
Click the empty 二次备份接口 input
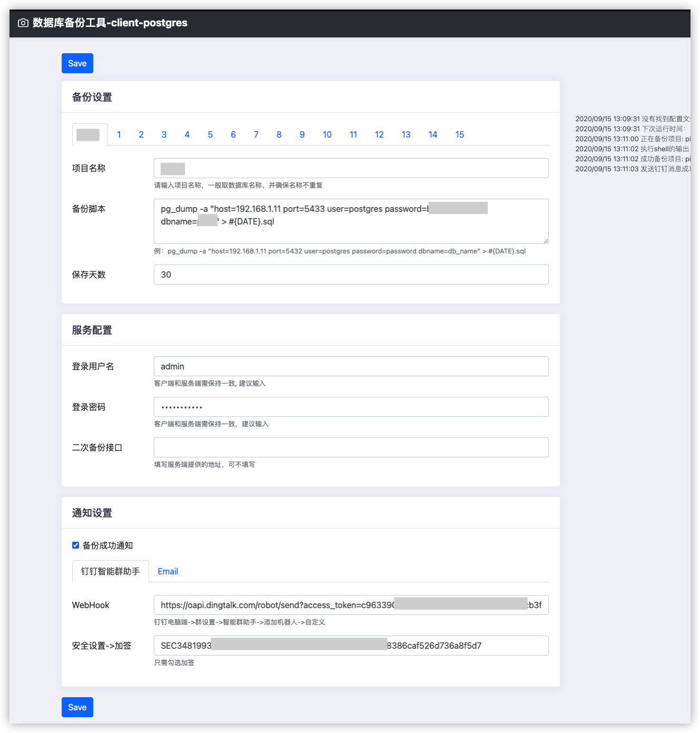tap(351, 447)
